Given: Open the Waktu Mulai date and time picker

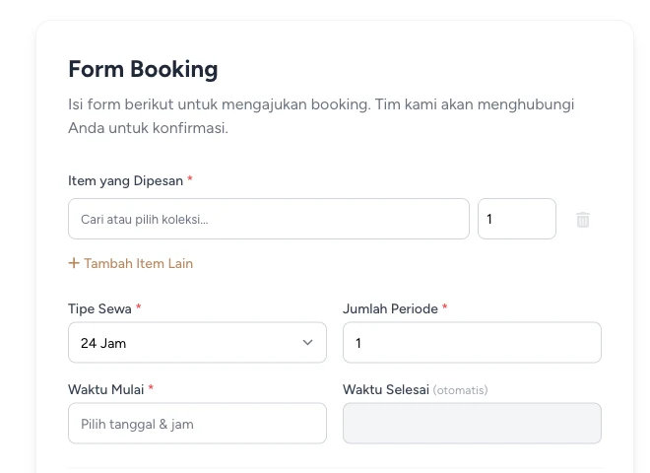Looking at the screenshot, I should click(197, 423).
